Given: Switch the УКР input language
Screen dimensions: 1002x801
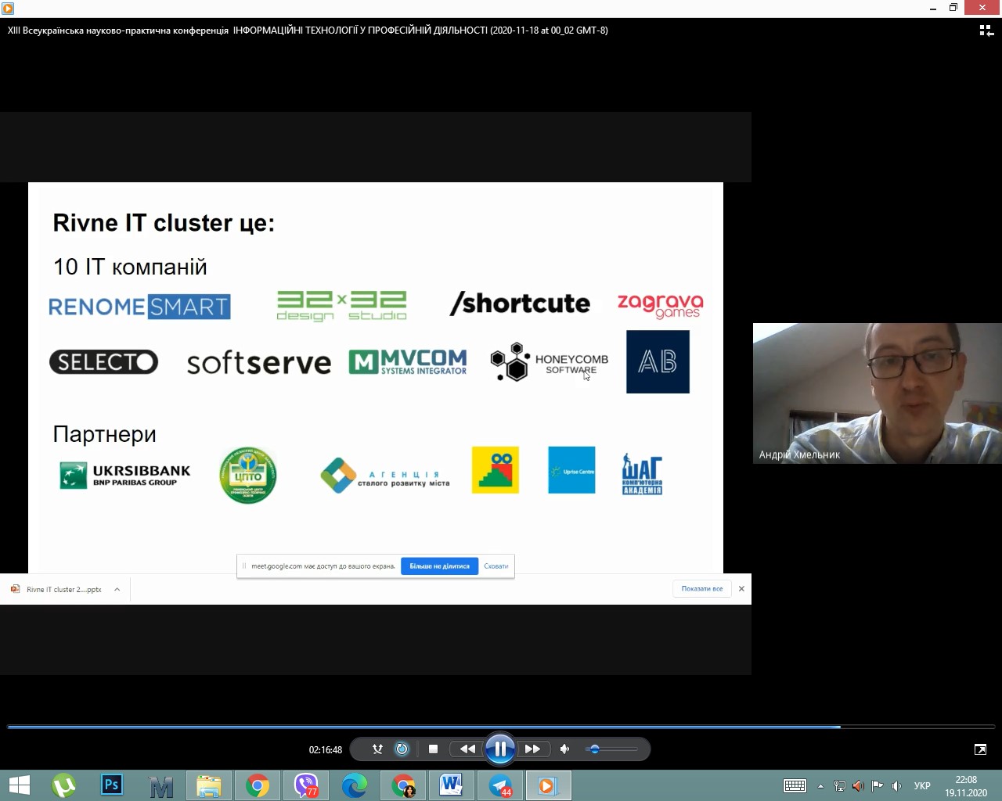Looking at the screenshot, I should coord(922,786).
